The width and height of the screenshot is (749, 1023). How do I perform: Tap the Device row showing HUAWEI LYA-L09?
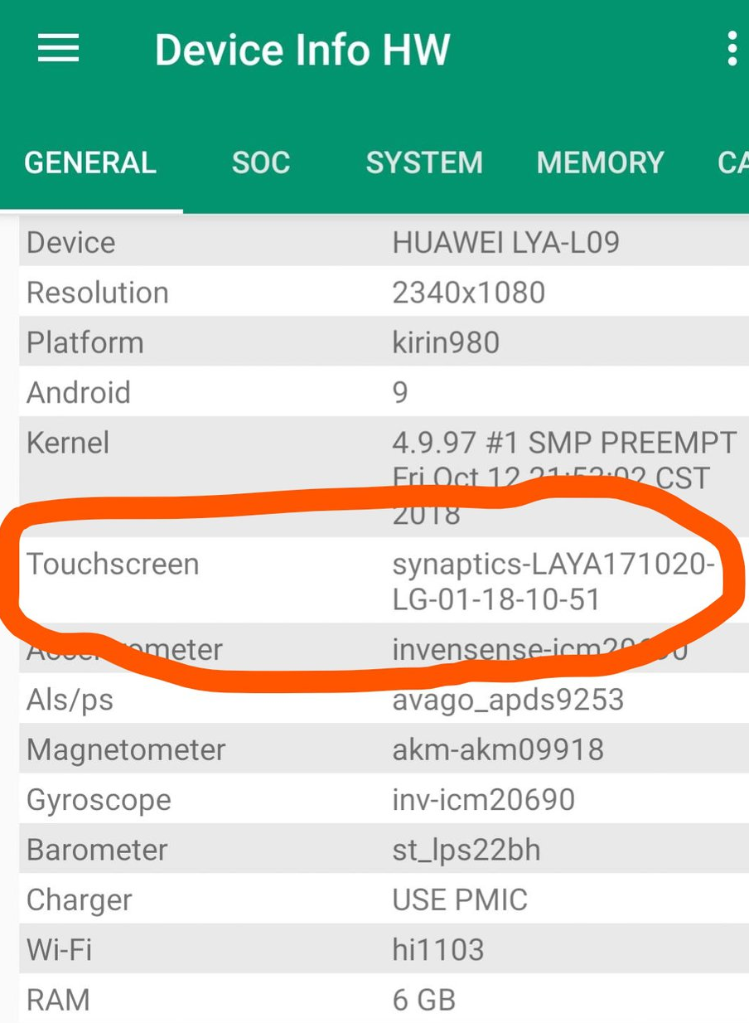coord(381,242)
